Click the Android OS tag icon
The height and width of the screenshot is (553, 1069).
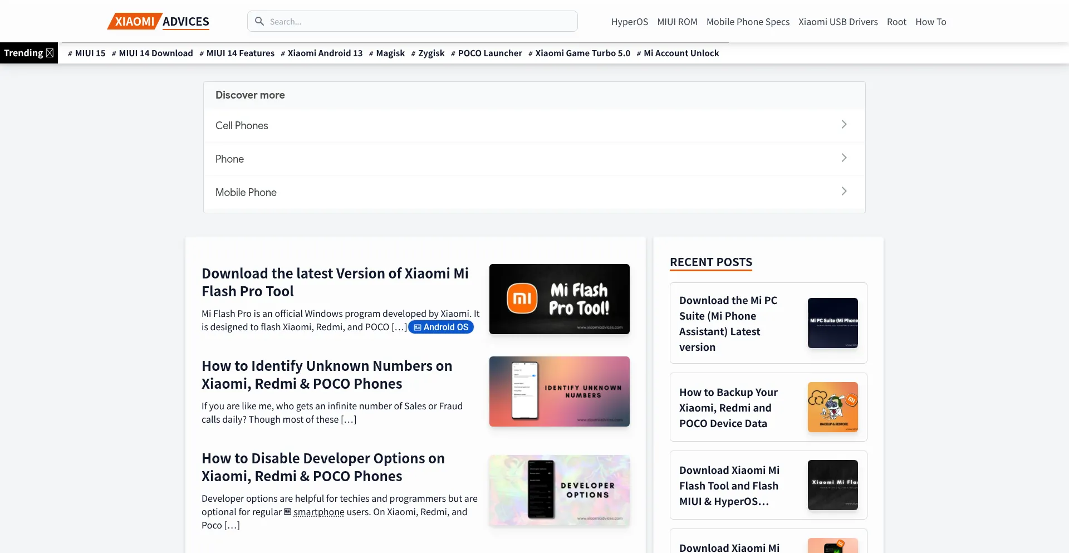[418, 327]
